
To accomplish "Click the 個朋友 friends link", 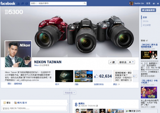I will 81,103.
